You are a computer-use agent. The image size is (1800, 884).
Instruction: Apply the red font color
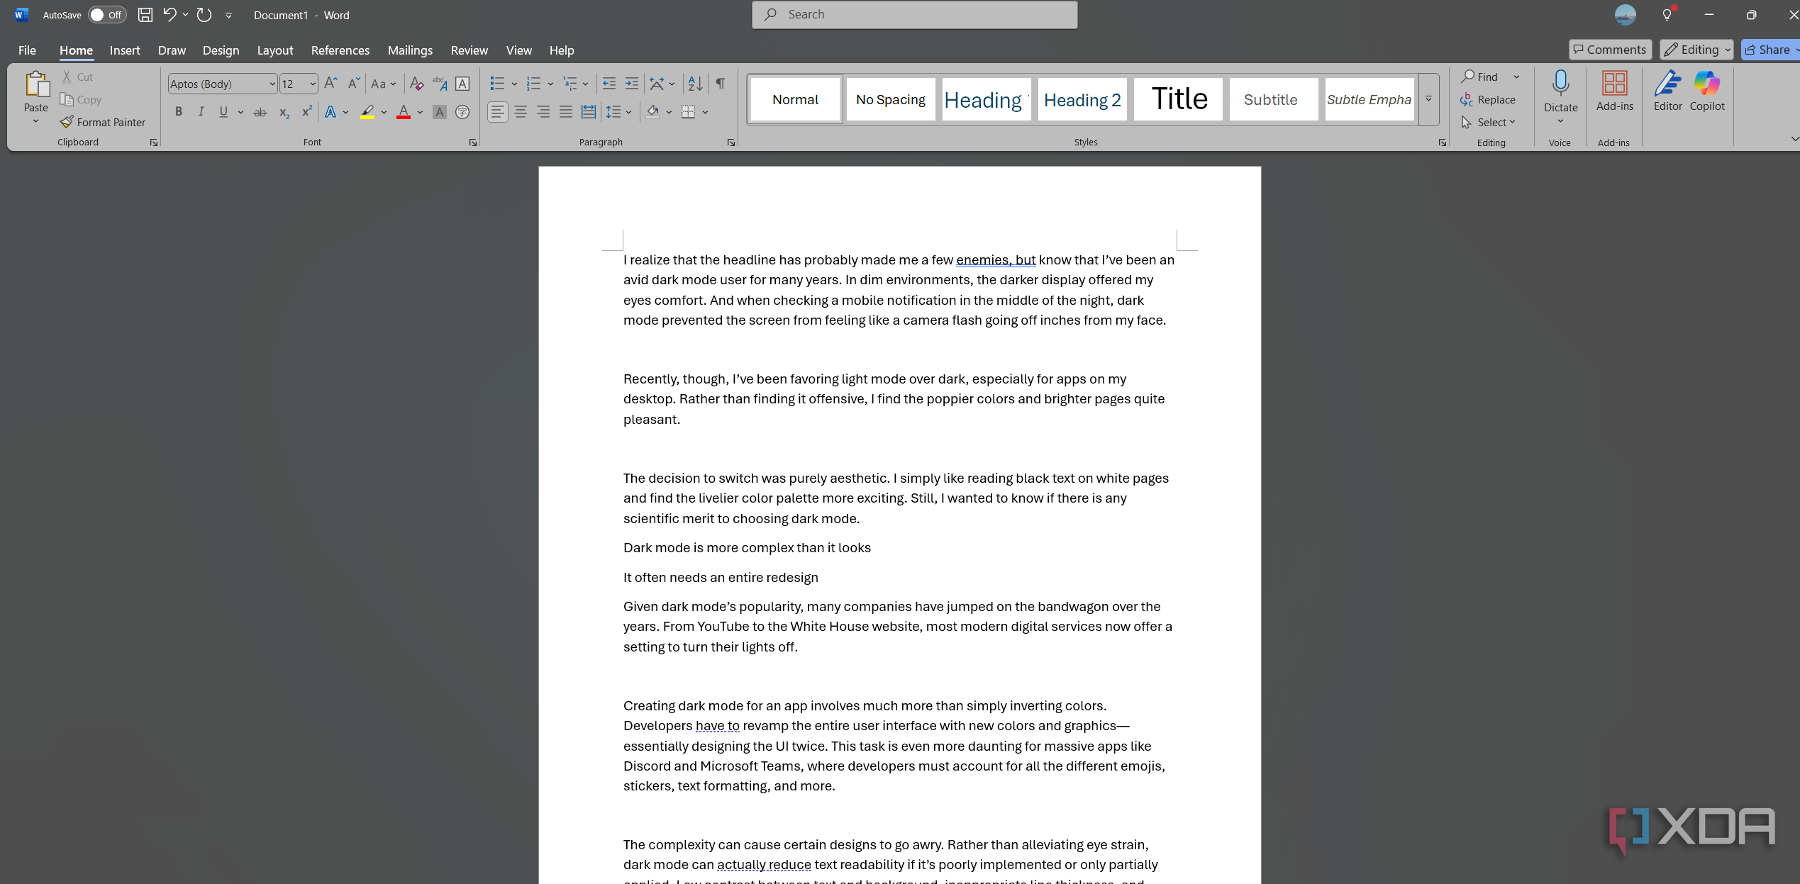click(x=404, y=112)
